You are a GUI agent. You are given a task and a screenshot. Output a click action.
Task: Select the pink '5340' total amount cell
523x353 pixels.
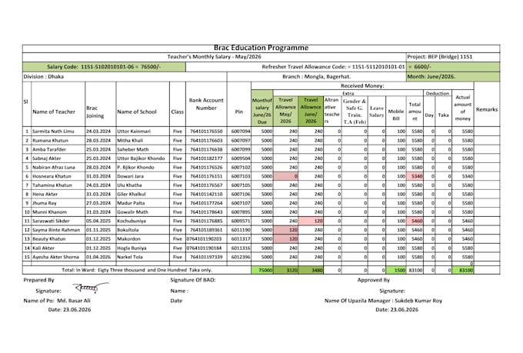tap(415, 176)
